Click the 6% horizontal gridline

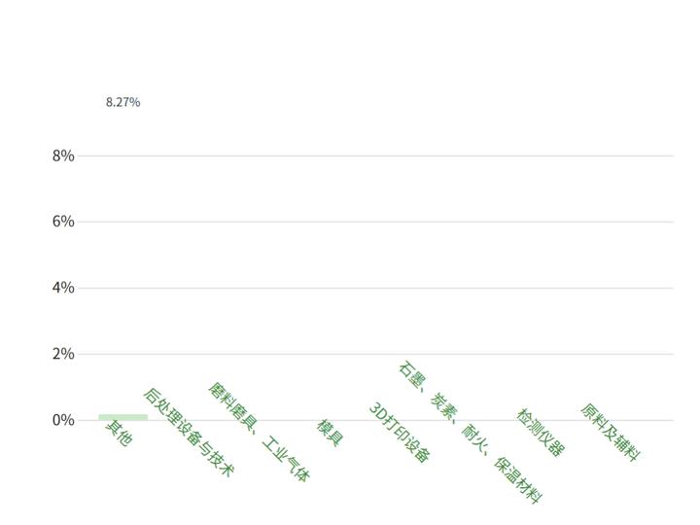[389, 222]
